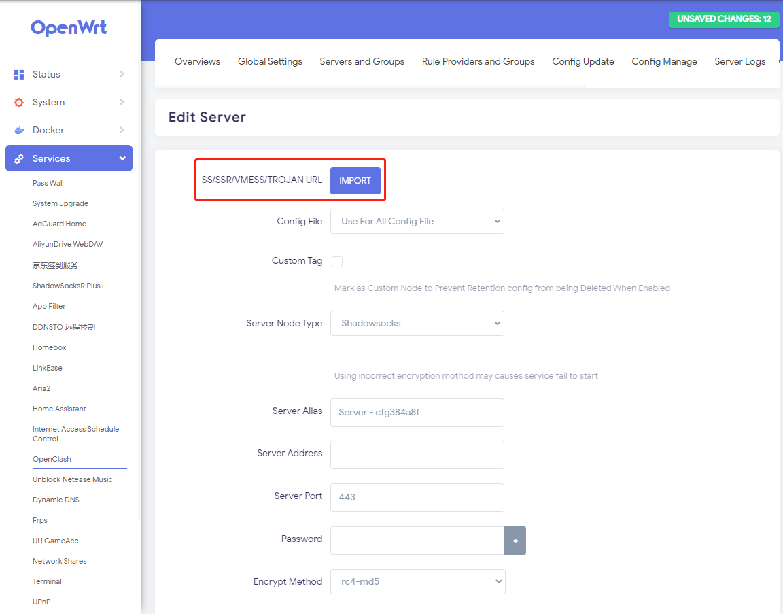The height and width of the screenshot is (614, 783).
Task: Click the Status menu label
Action: (46, 74)
